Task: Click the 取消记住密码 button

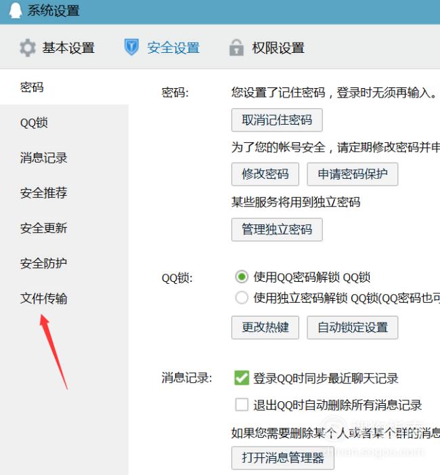Action: pos(277,120)
